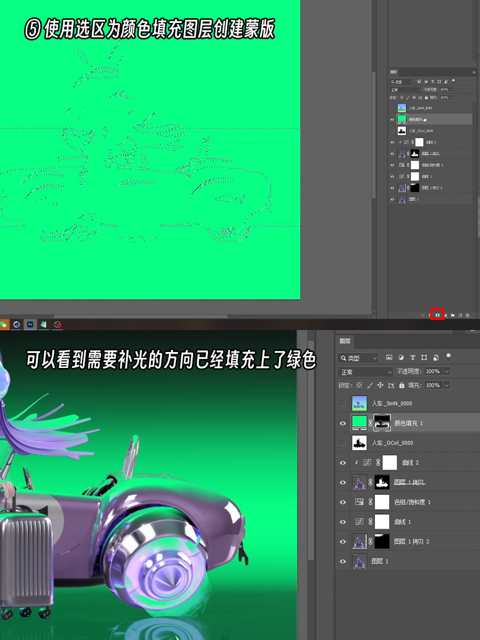480x640 pixels.
Task: Open 正常 blend mode dropdown in lower panel
Action: [365, 371]
